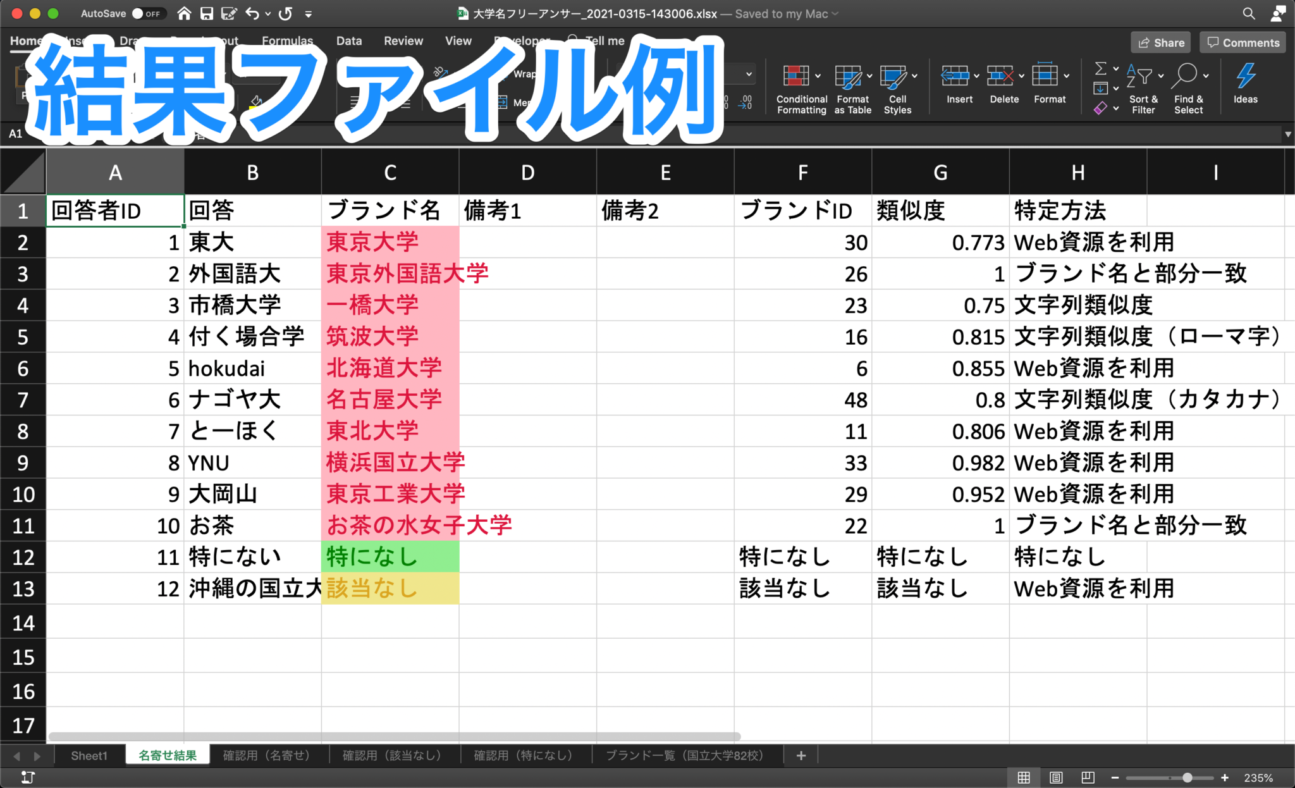The height and width of the screenshot is (788, 1295).
Task: Click the Home icon in title bar
Action: point(184,13)
